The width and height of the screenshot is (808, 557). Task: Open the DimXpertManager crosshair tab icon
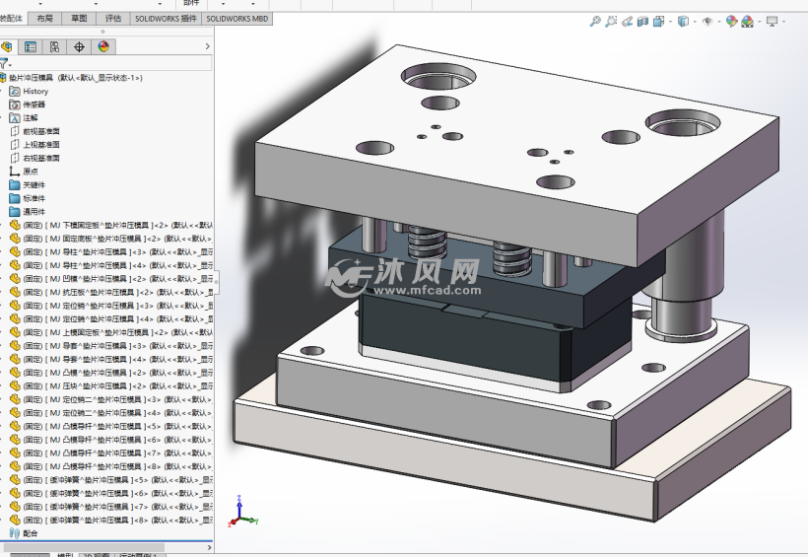79,46
